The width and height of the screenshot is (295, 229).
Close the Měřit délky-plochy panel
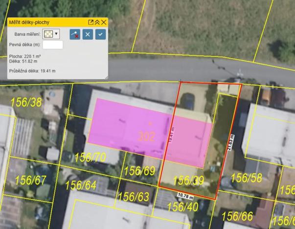point(103,22)
